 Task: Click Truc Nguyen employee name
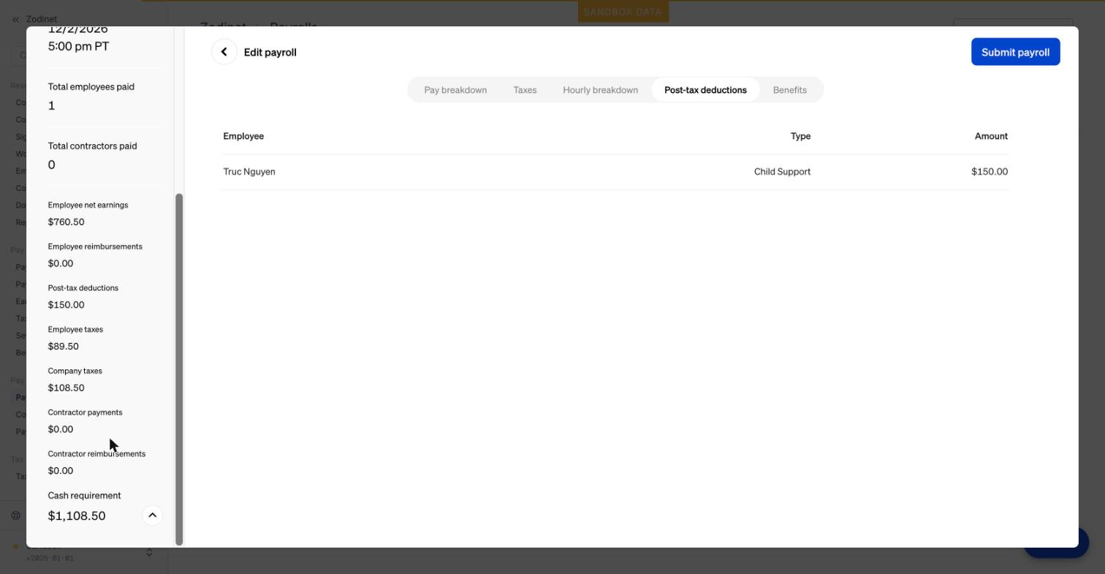(249, 172)
